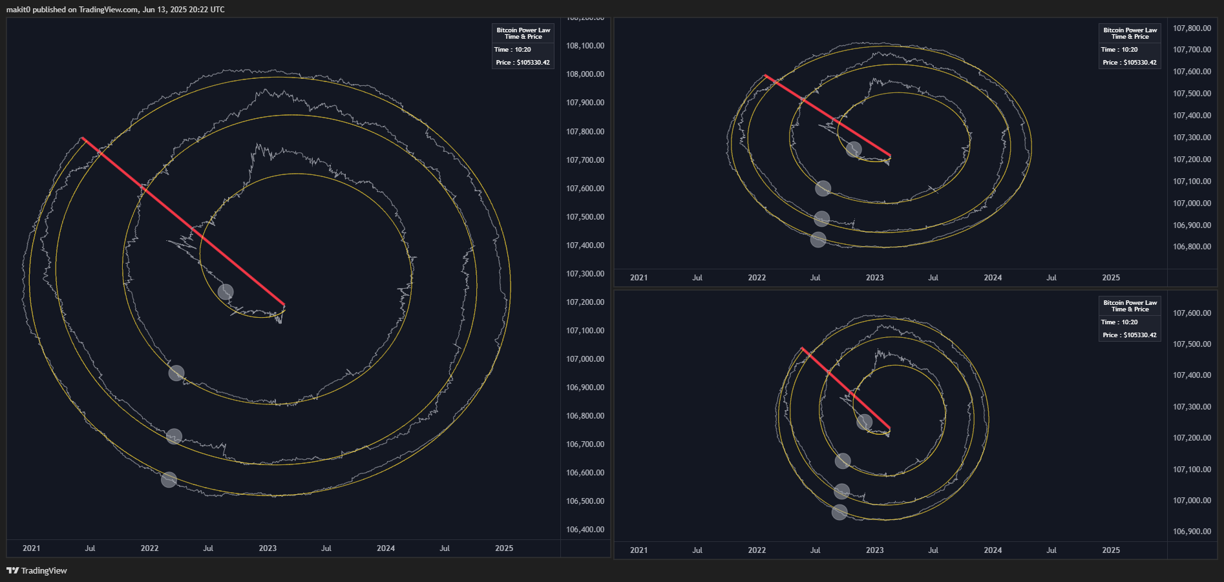This screenshot has width=1224, height=582.
Task: Click 2021 on the left chart time axis
Action: click(x=32, y=548)
